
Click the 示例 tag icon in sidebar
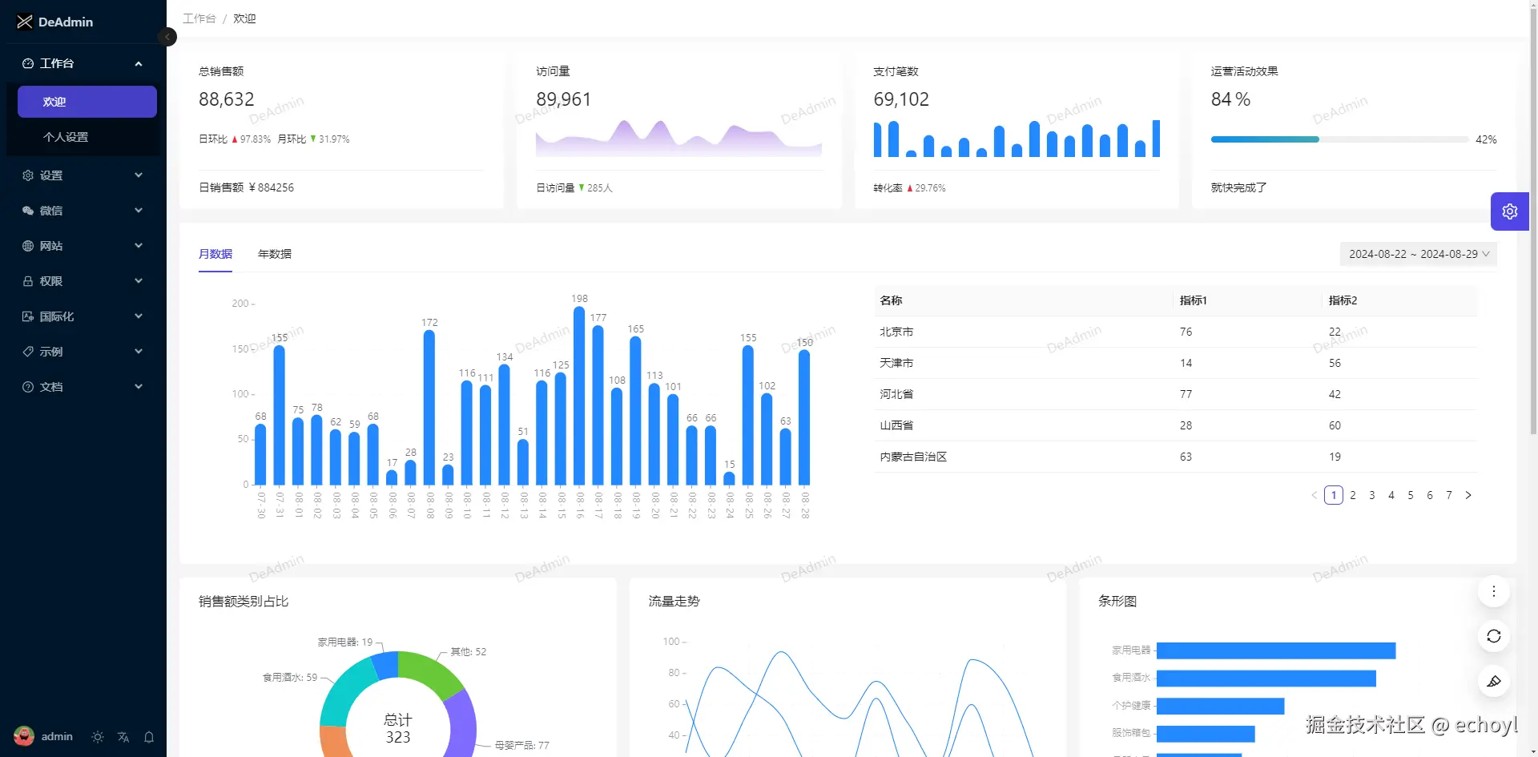(28, 352)
